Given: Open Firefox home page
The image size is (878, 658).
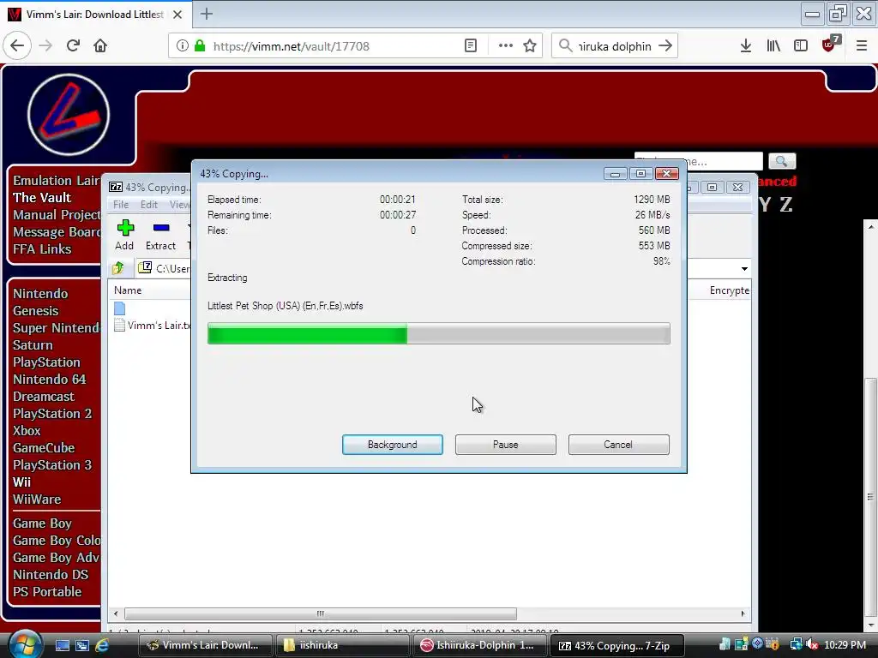Looking at the screenshot, I should pyautogui.click(x=100, y=46).
